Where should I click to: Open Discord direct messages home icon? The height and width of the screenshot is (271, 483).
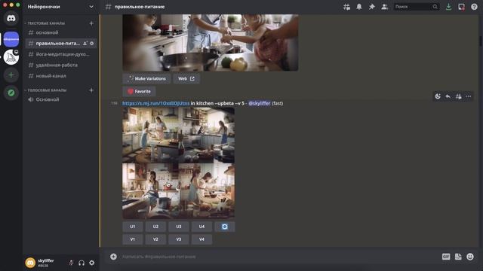pyautogui.click(x=11, y=18)
